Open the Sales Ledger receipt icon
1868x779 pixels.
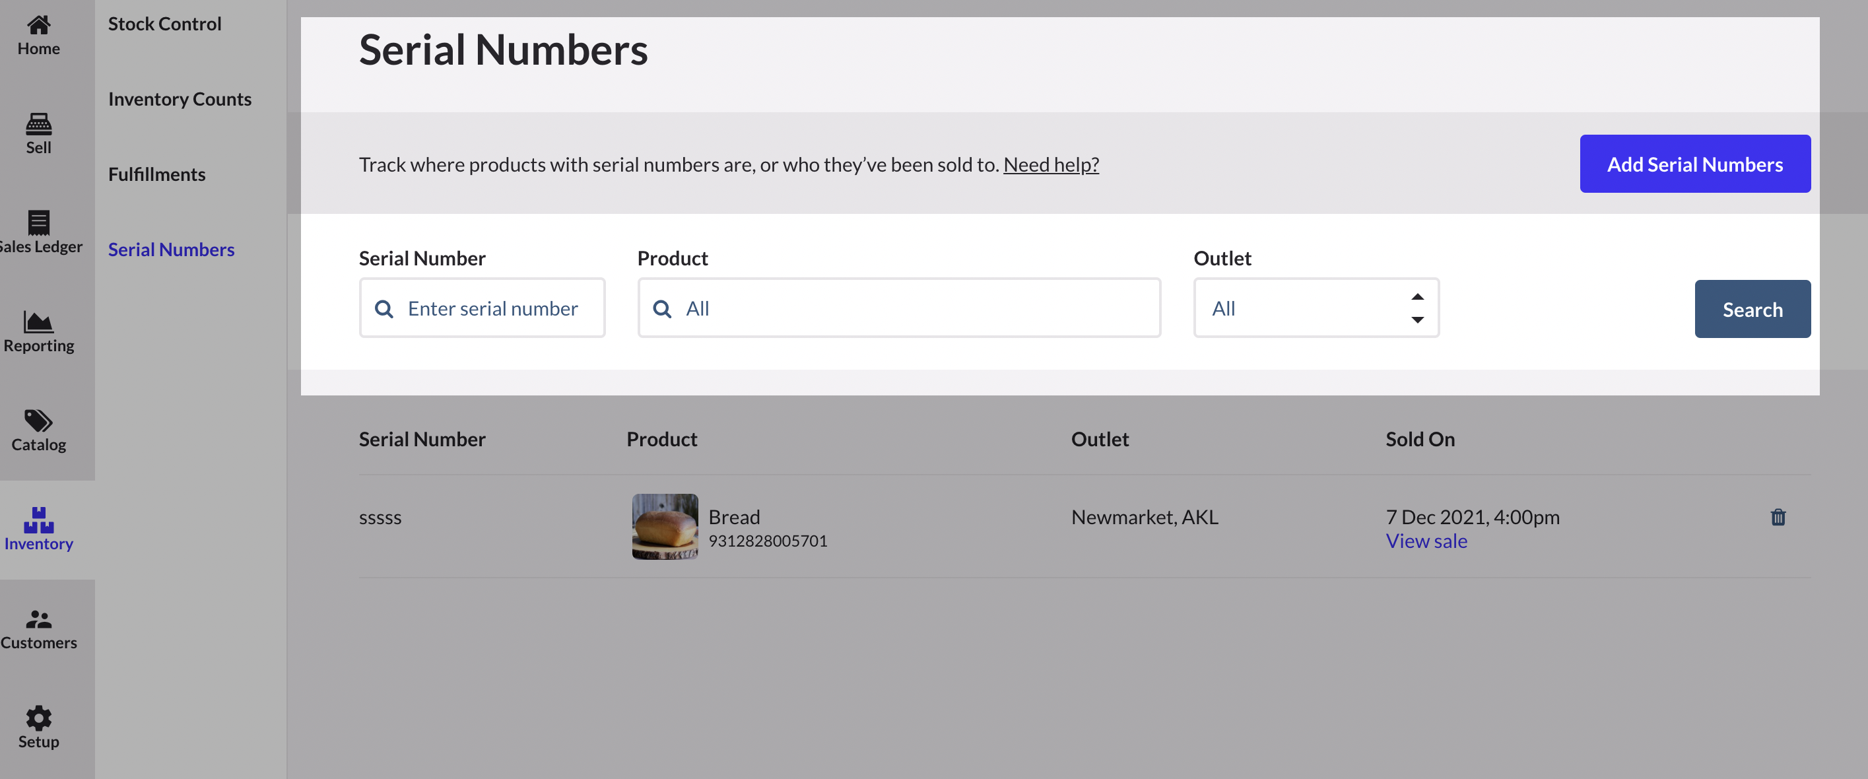pyautogui.click(x=38, y=222)
